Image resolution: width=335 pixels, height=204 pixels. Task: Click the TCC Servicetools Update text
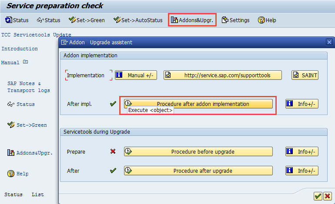pyautogui.click(x=36, y=35)
